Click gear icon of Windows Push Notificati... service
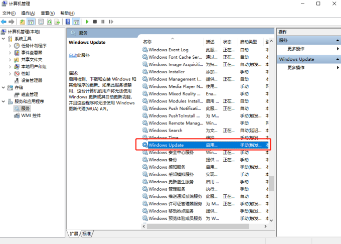The width and height of the screenshot is (341, 244). click(x=145, y=108)
